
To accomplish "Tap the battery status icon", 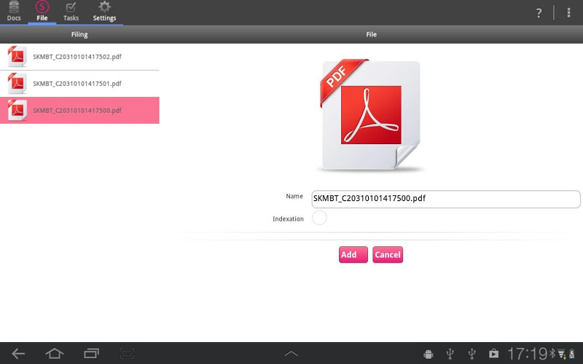I will point(571,354).
